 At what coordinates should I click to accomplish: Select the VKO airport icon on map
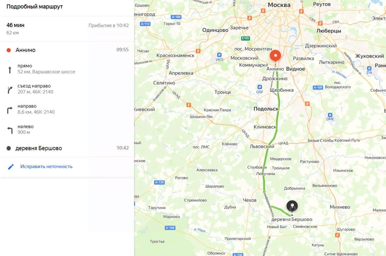click(219, 55)
